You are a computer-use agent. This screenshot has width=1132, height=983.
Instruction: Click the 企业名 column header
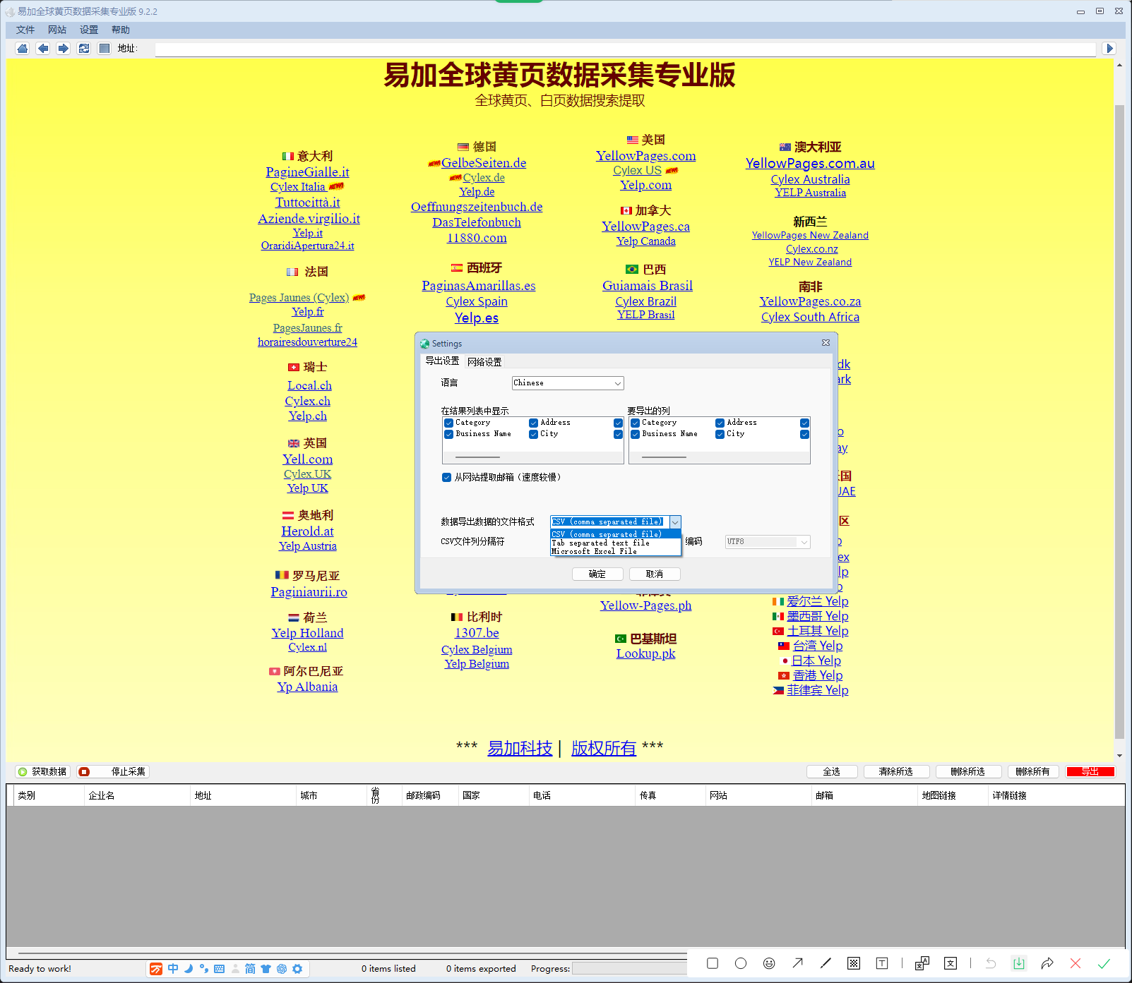tap(137, 795)
